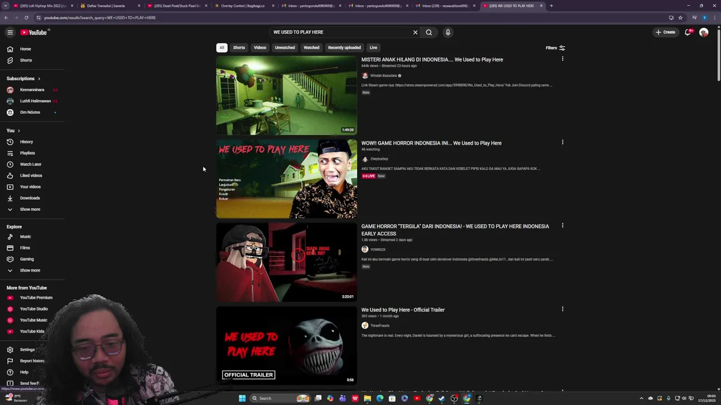Select the All filter chip
The height and width of the screenshot is (405, 721).
click(x=222, y=48)
